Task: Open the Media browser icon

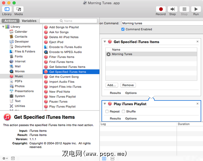Action: (x=18, y=9)
